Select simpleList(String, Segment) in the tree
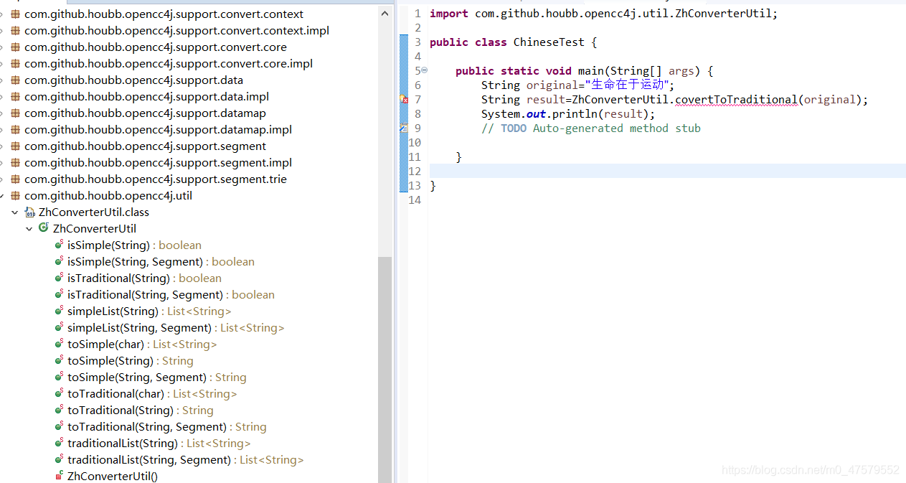This screenshot has height=483, width=906. 139,328
